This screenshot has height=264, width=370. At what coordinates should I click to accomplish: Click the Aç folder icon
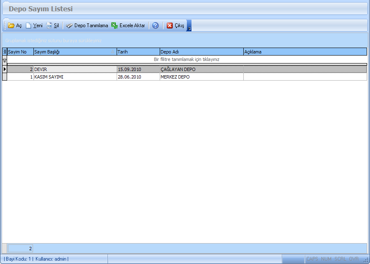tap(11, 25)
